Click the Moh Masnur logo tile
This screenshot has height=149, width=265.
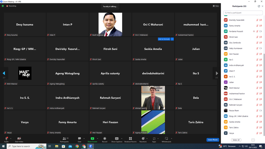click(25, 73)
